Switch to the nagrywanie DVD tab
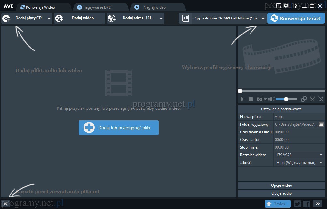 click(98, 7)
